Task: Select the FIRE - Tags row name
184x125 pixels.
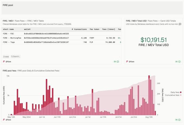Action: (x=9, y=42)
